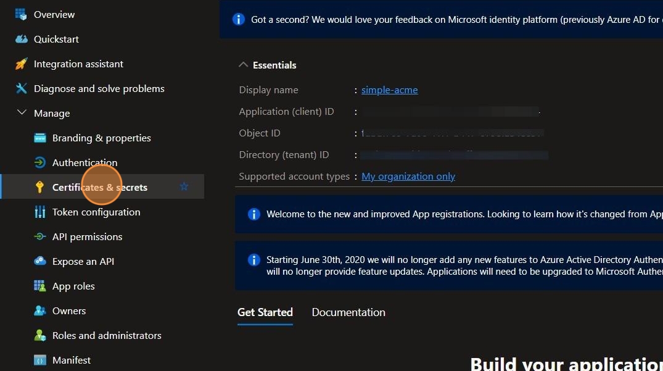
Task: Go to Quickstart
Action: (56, 39)
